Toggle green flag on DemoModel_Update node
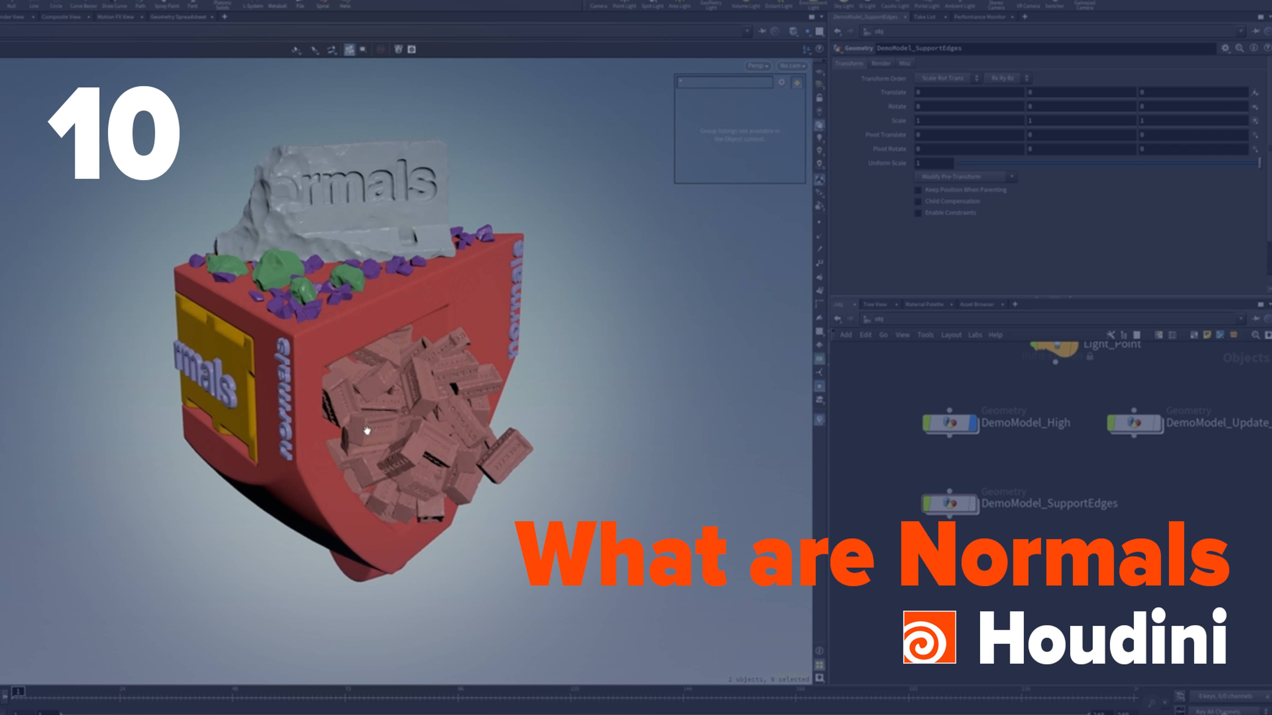 tap(1111, 423)
